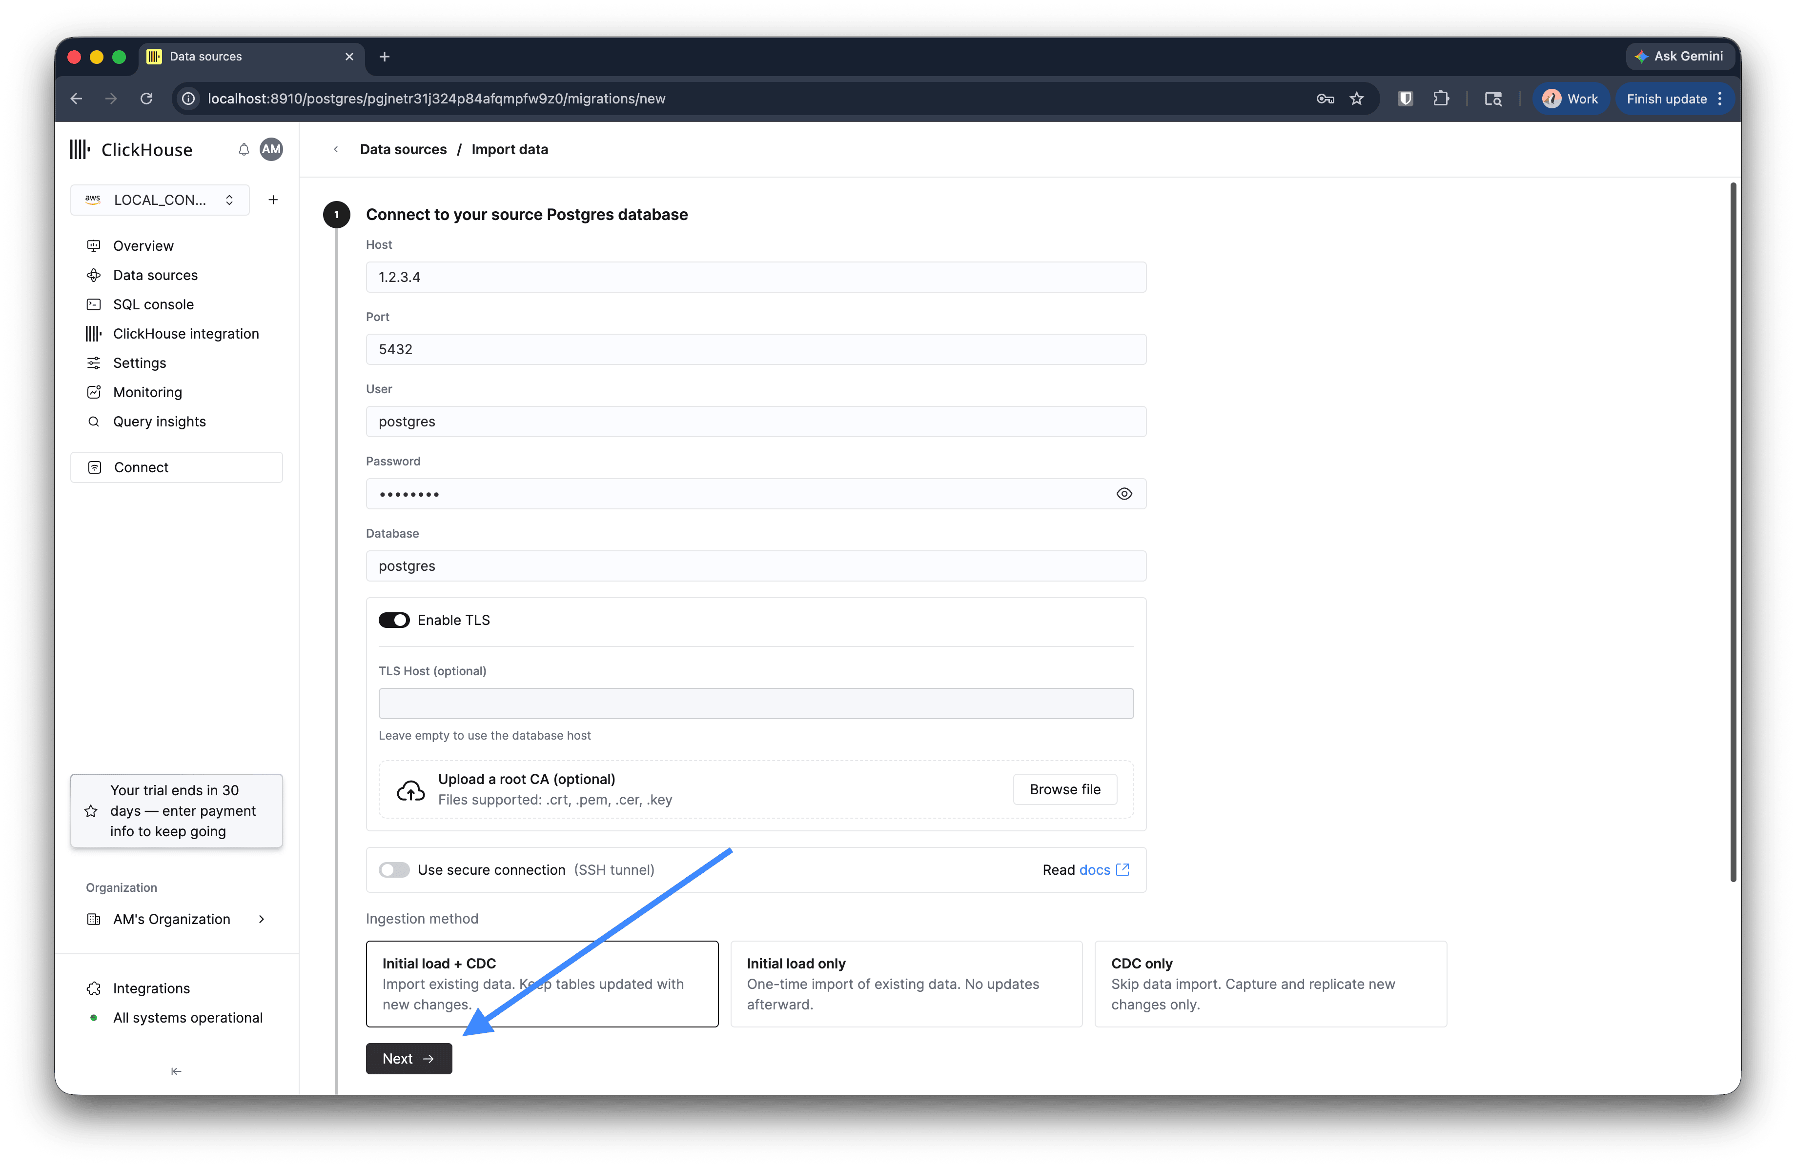
Task: Click into the TLS Host field
Action: [756, 703]
